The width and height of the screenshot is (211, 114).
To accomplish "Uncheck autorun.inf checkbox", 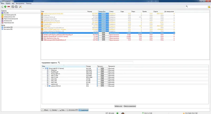I will (x=48, y=84).
